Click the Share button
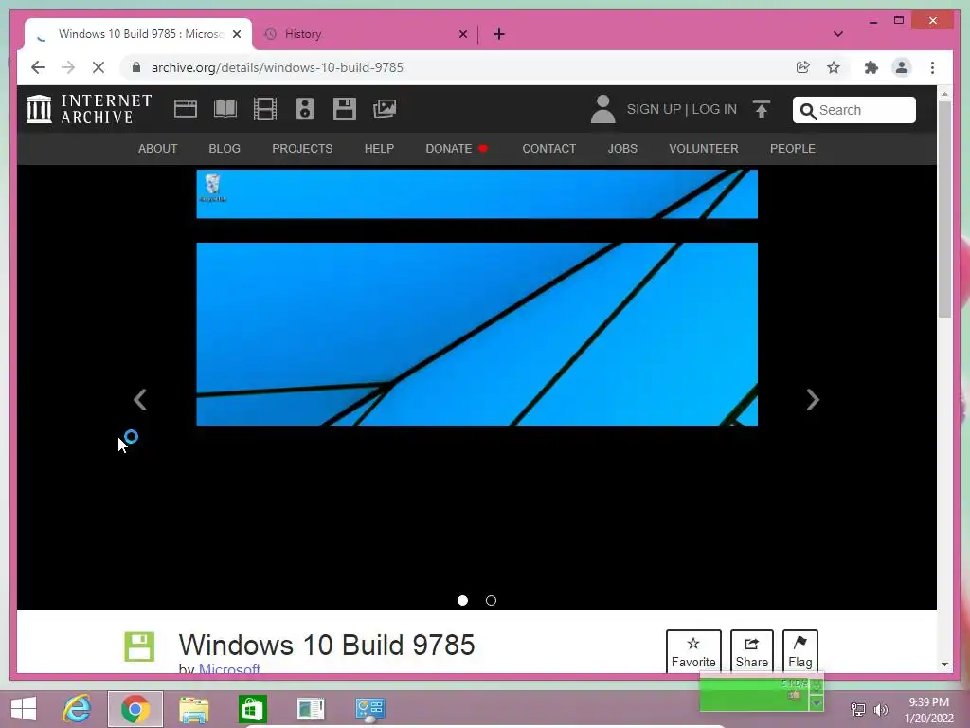Image resolution: width=970 pixels, height=728 pixels. (x=751, y=651)
